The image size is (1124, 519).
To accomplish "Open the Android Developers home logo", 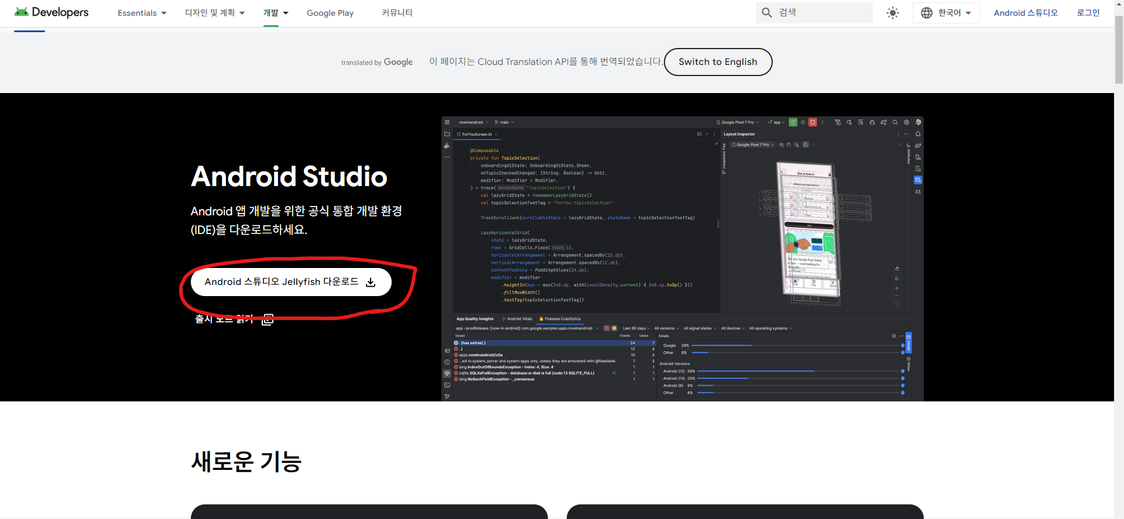I will pos(52,12).
